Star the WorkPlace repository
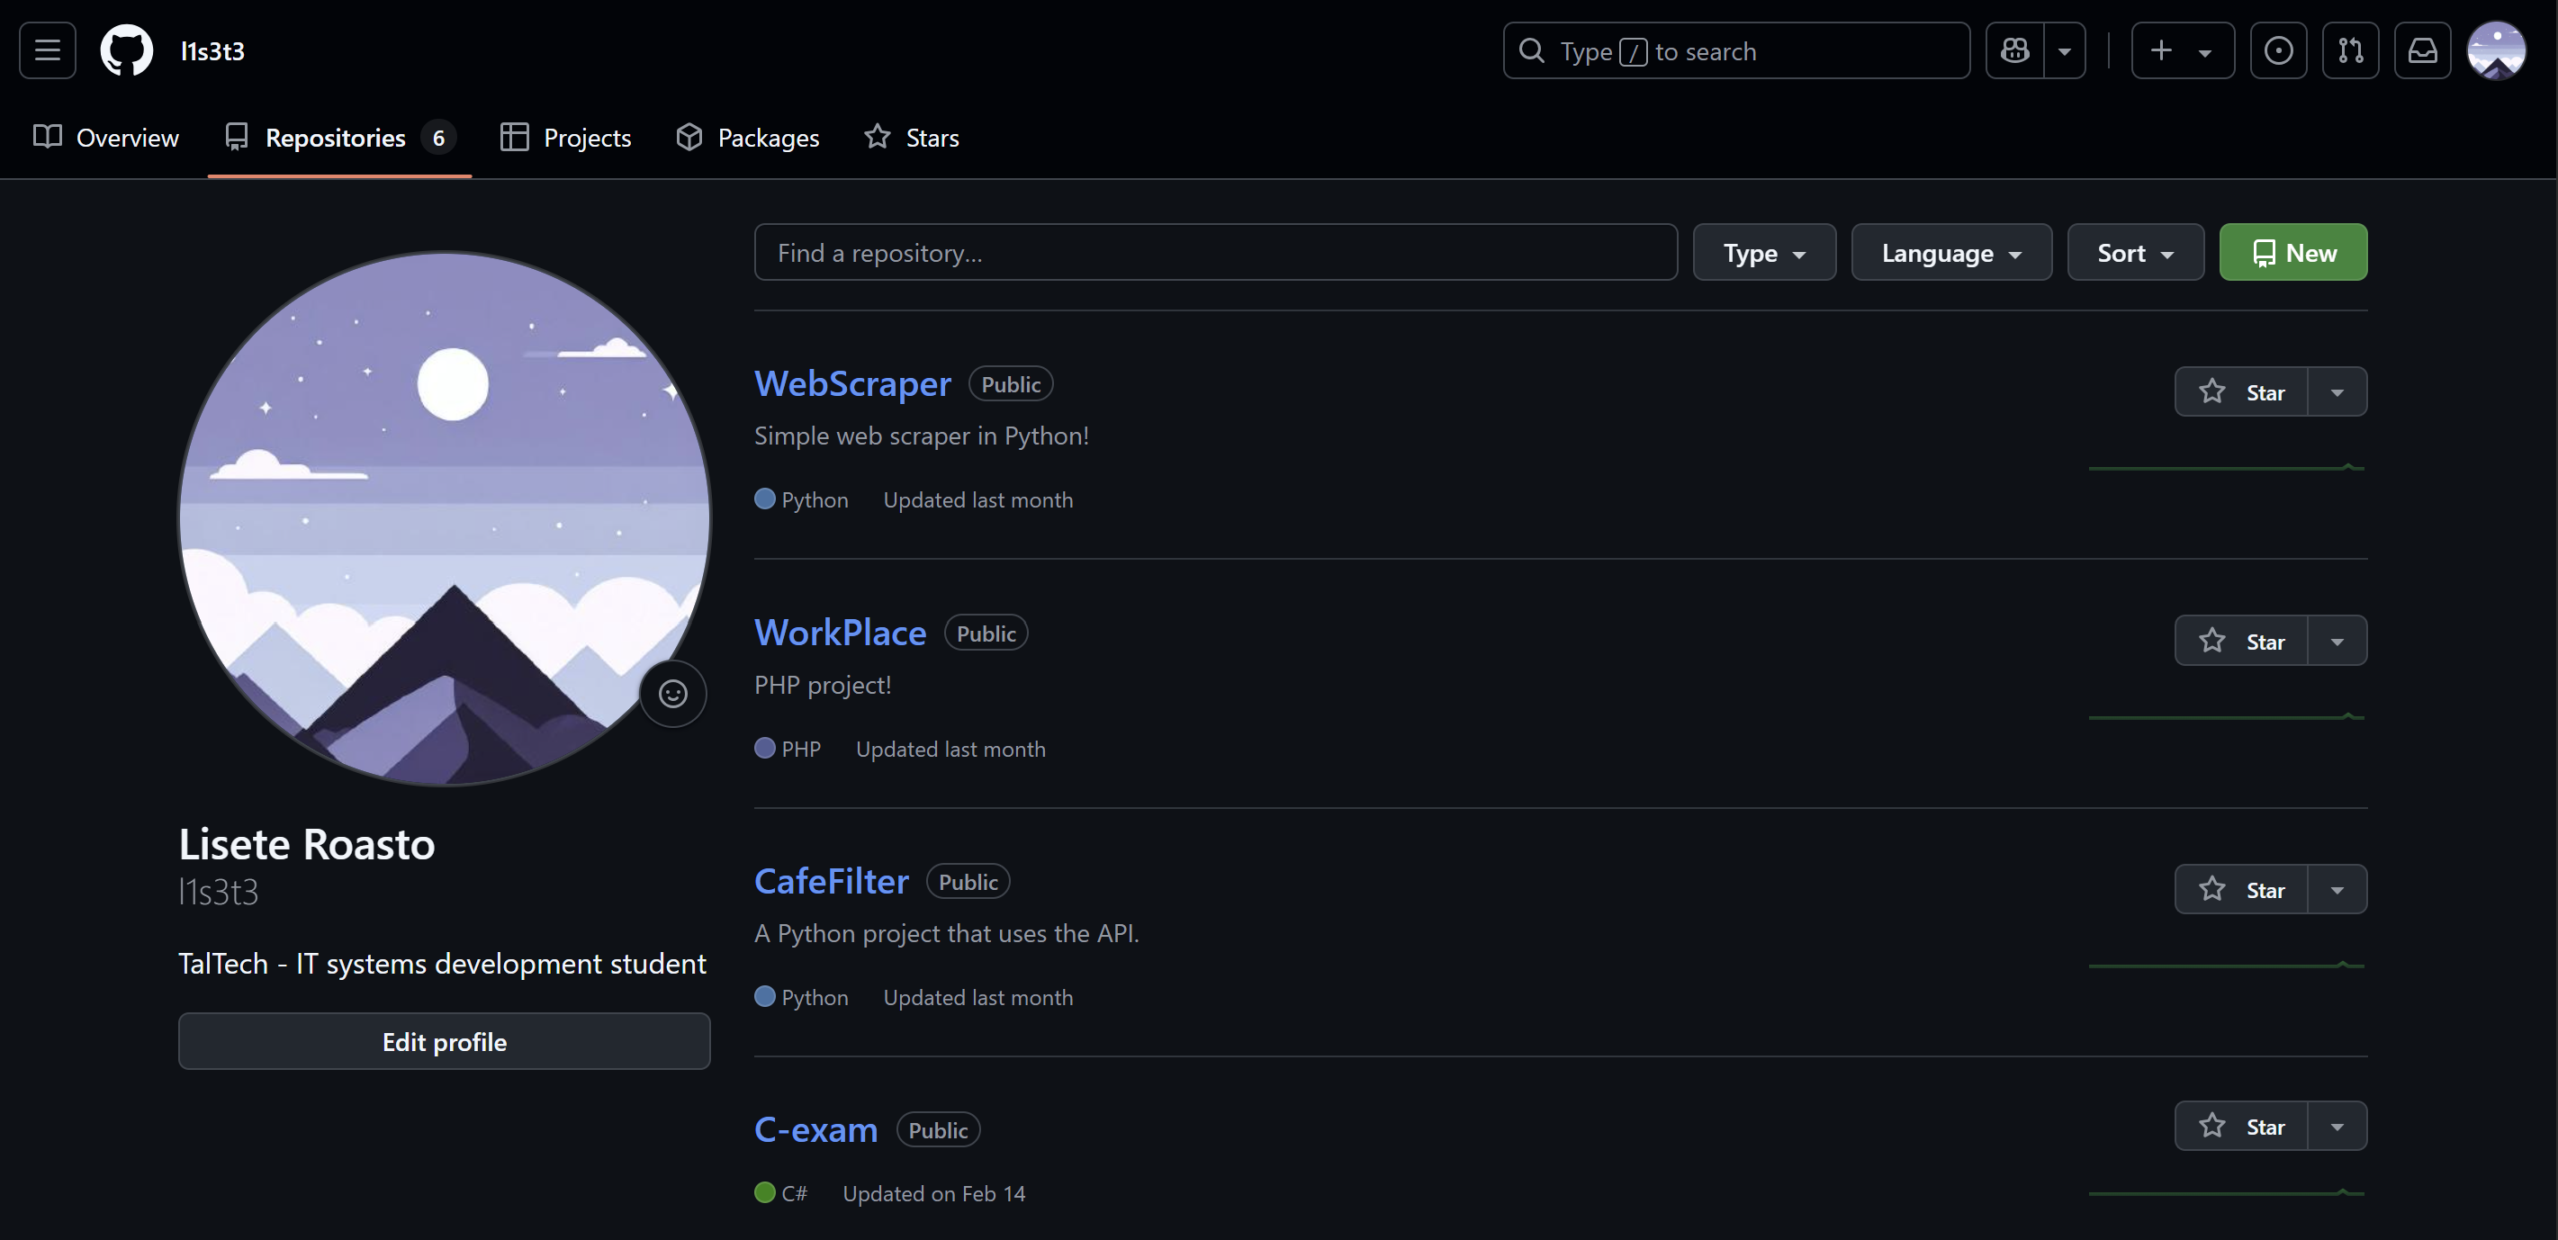The height and width of the screenshot is (1240, 2558). click(2241, 642)
